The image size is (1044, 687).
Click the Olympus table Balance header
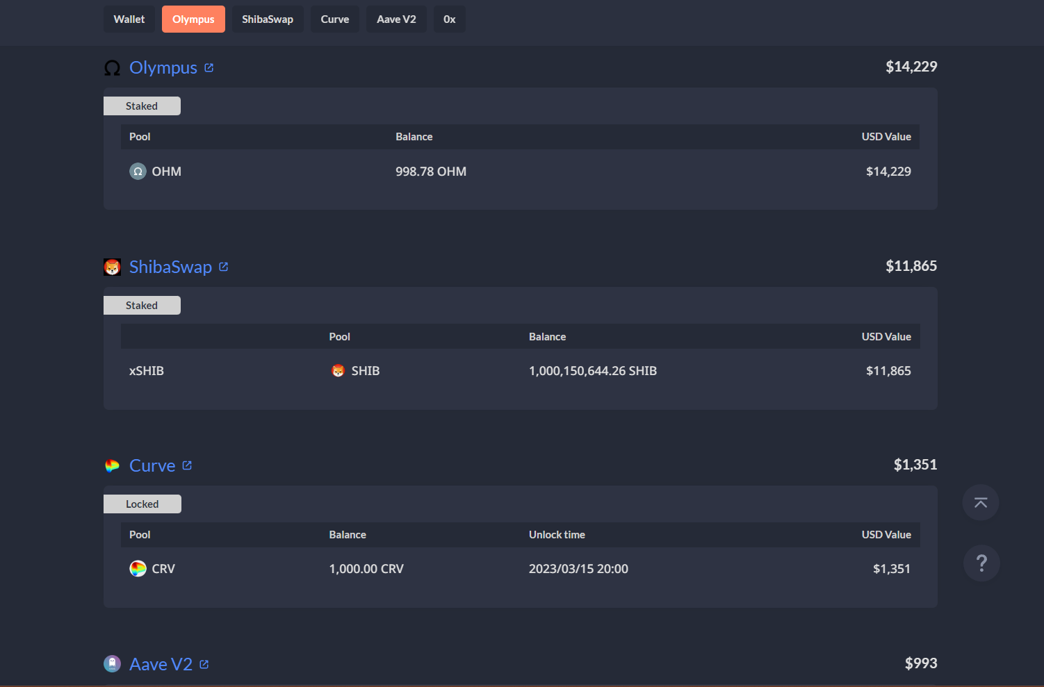coord(414,137)
